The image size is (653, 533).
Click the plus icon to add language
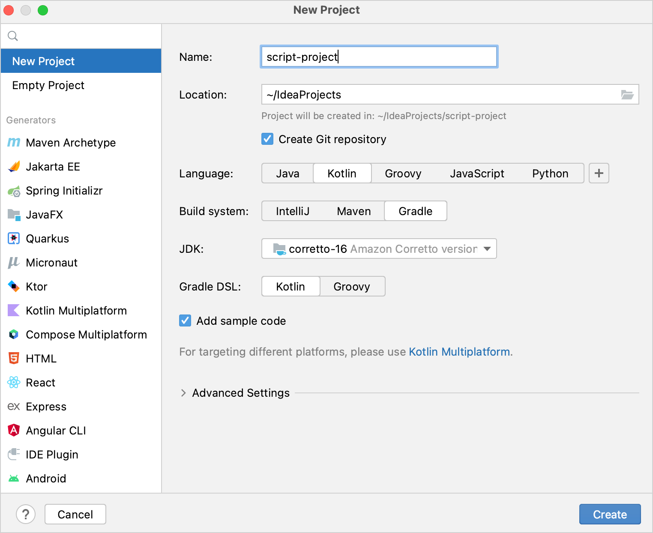coord(599,174)
